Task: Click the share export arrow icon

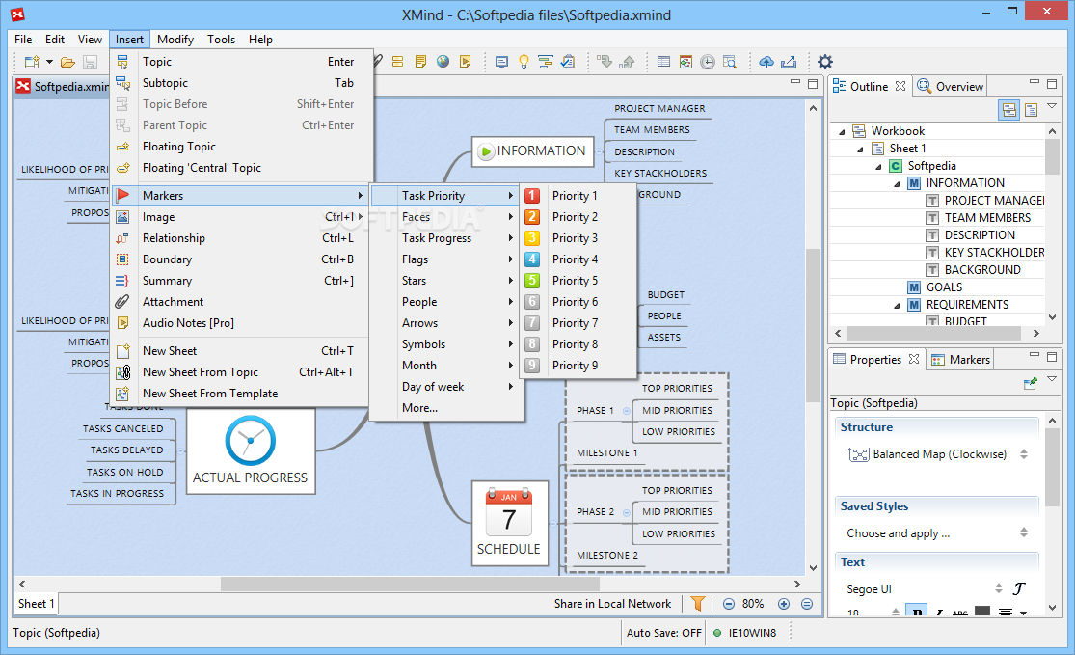Action: (789, 63)
